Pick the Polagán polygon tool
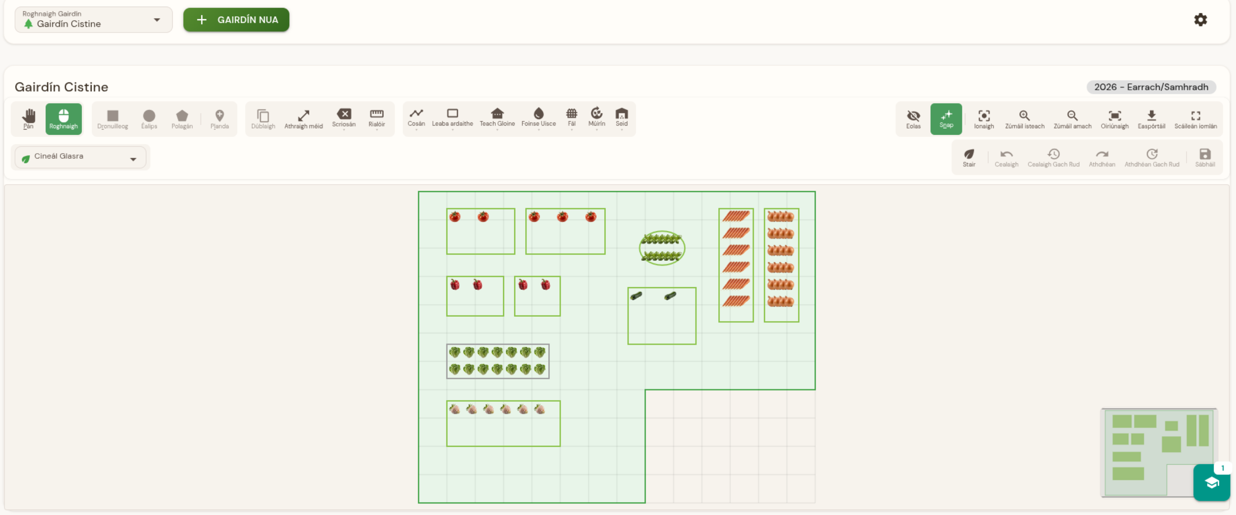Screen dimensions: 1236x515 coord(182,119)
